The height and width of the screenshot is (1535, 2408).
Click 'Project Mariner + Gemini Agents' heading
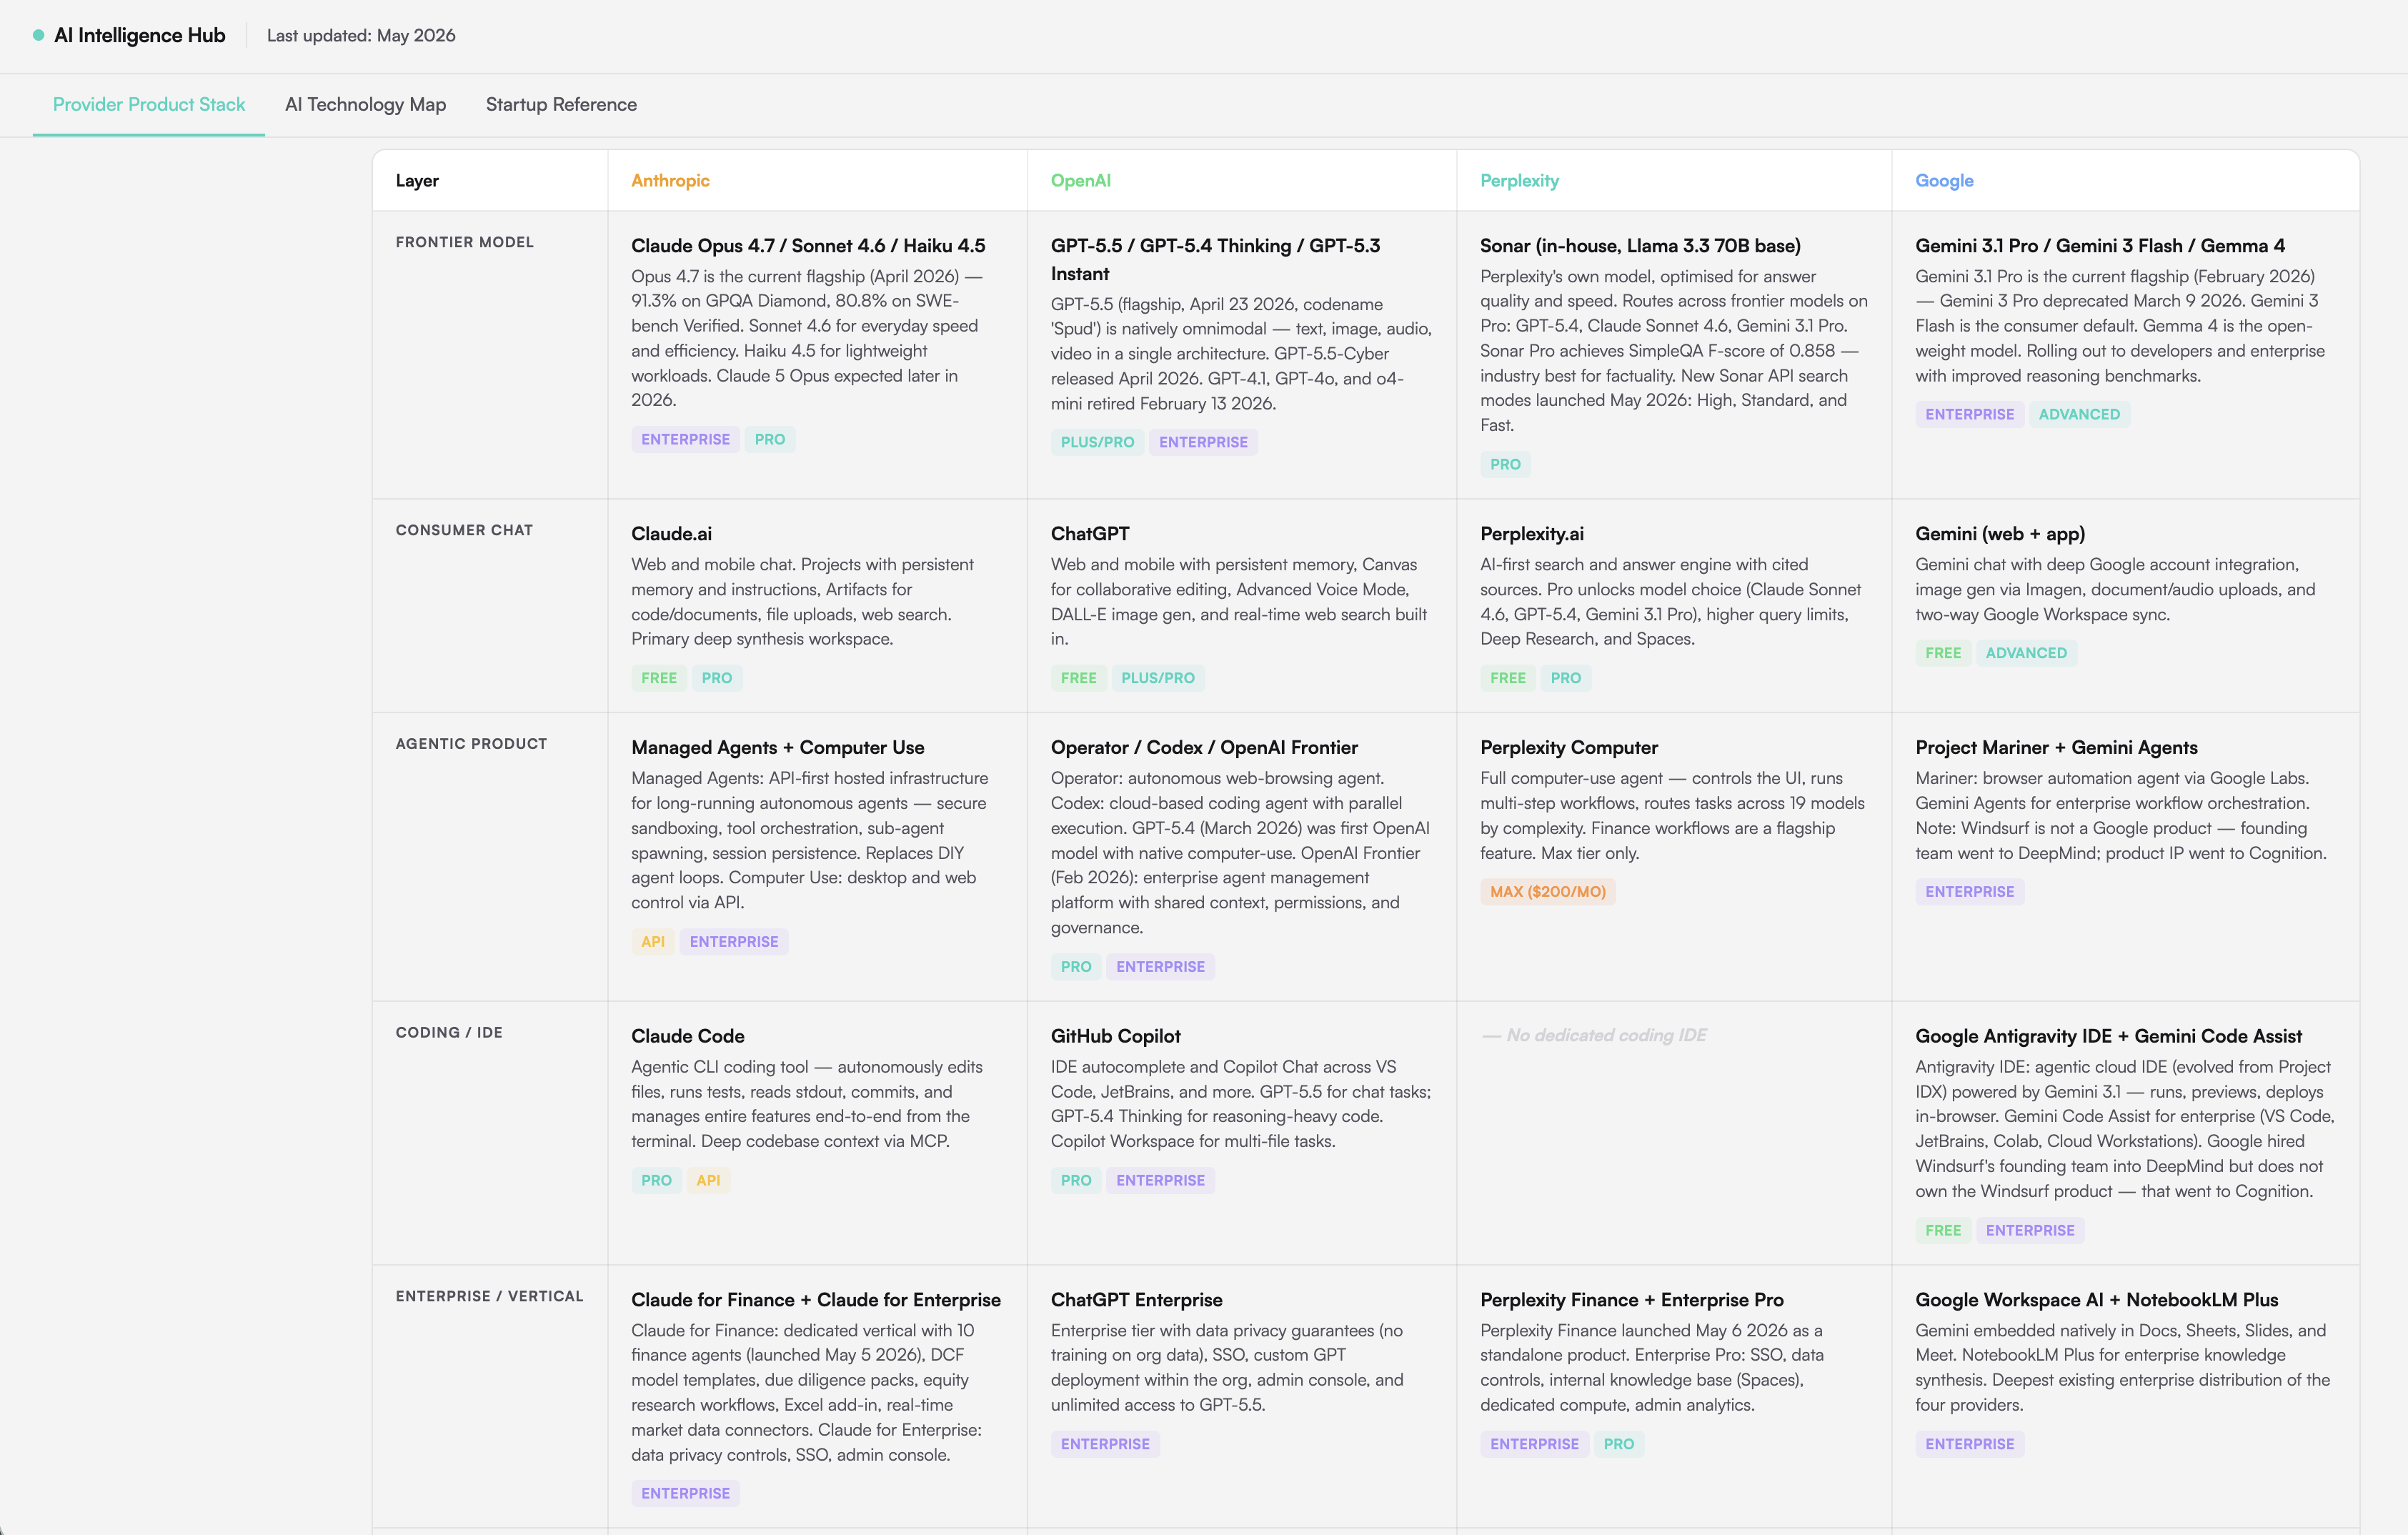[x=2056, y=747]
